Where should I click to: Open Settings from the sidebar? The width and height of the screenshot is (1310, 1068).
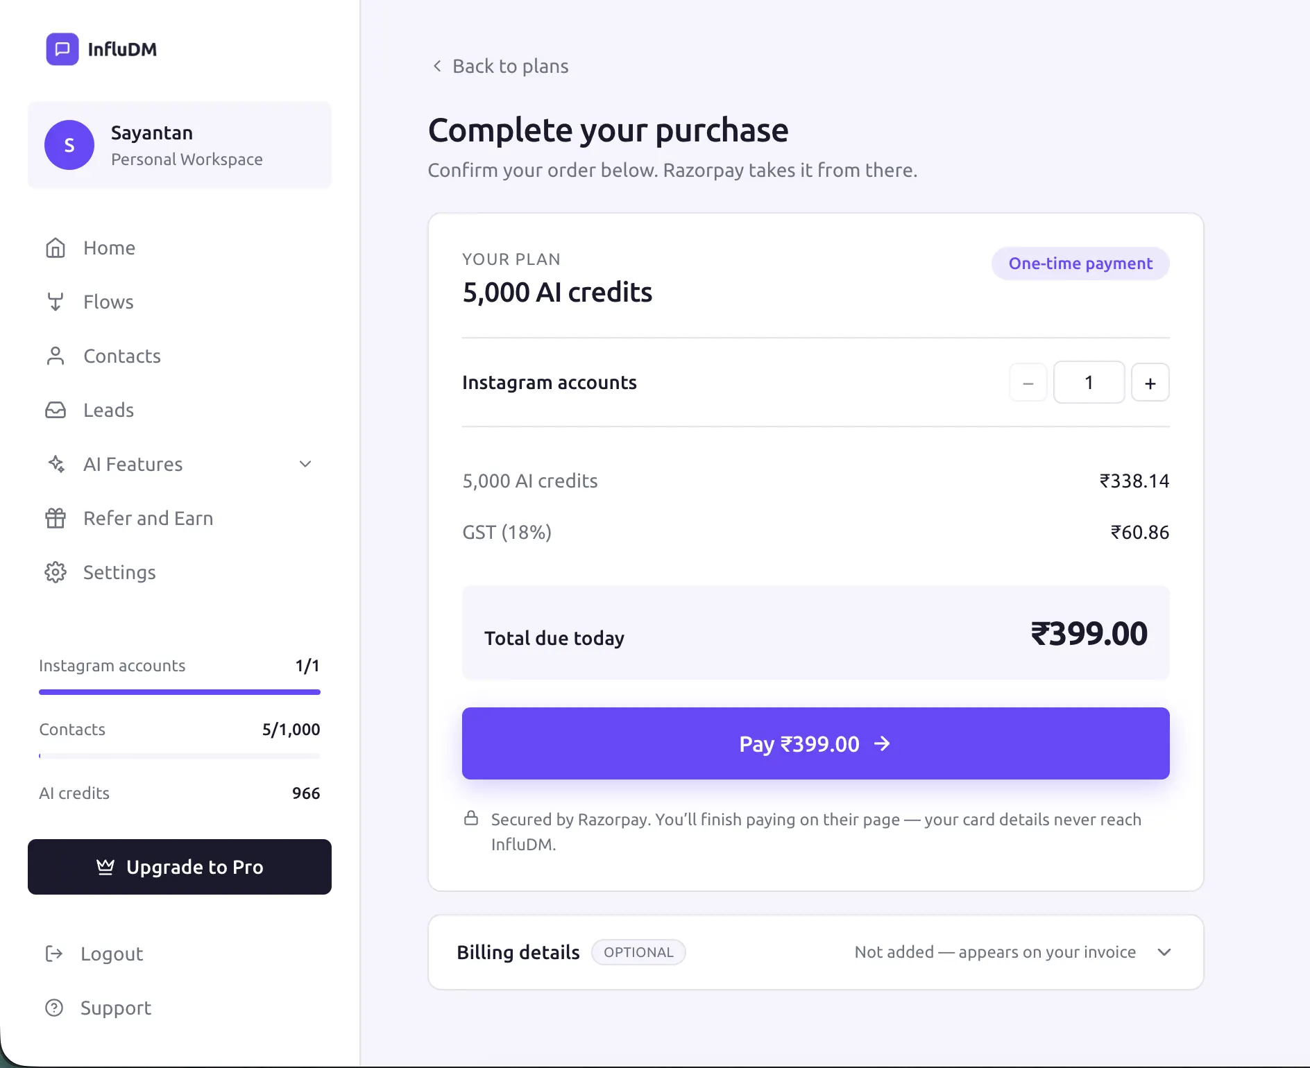(179, 572)
